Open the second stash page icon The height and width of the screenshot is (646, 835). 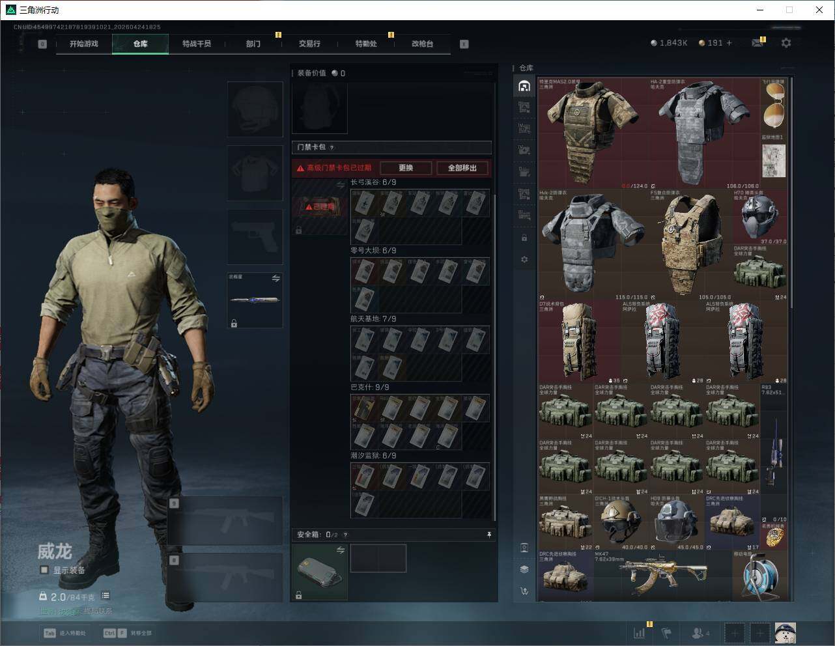(524, 107)
